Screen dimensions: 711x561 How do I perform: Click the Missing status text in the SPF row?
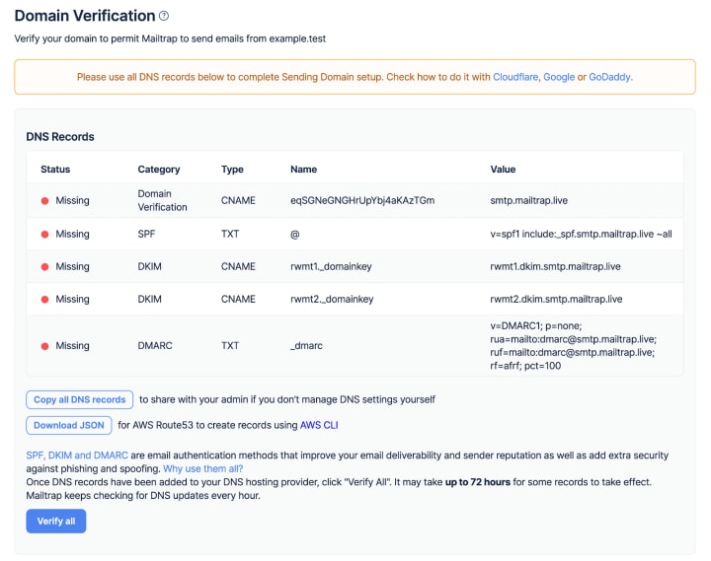(72, 234)
